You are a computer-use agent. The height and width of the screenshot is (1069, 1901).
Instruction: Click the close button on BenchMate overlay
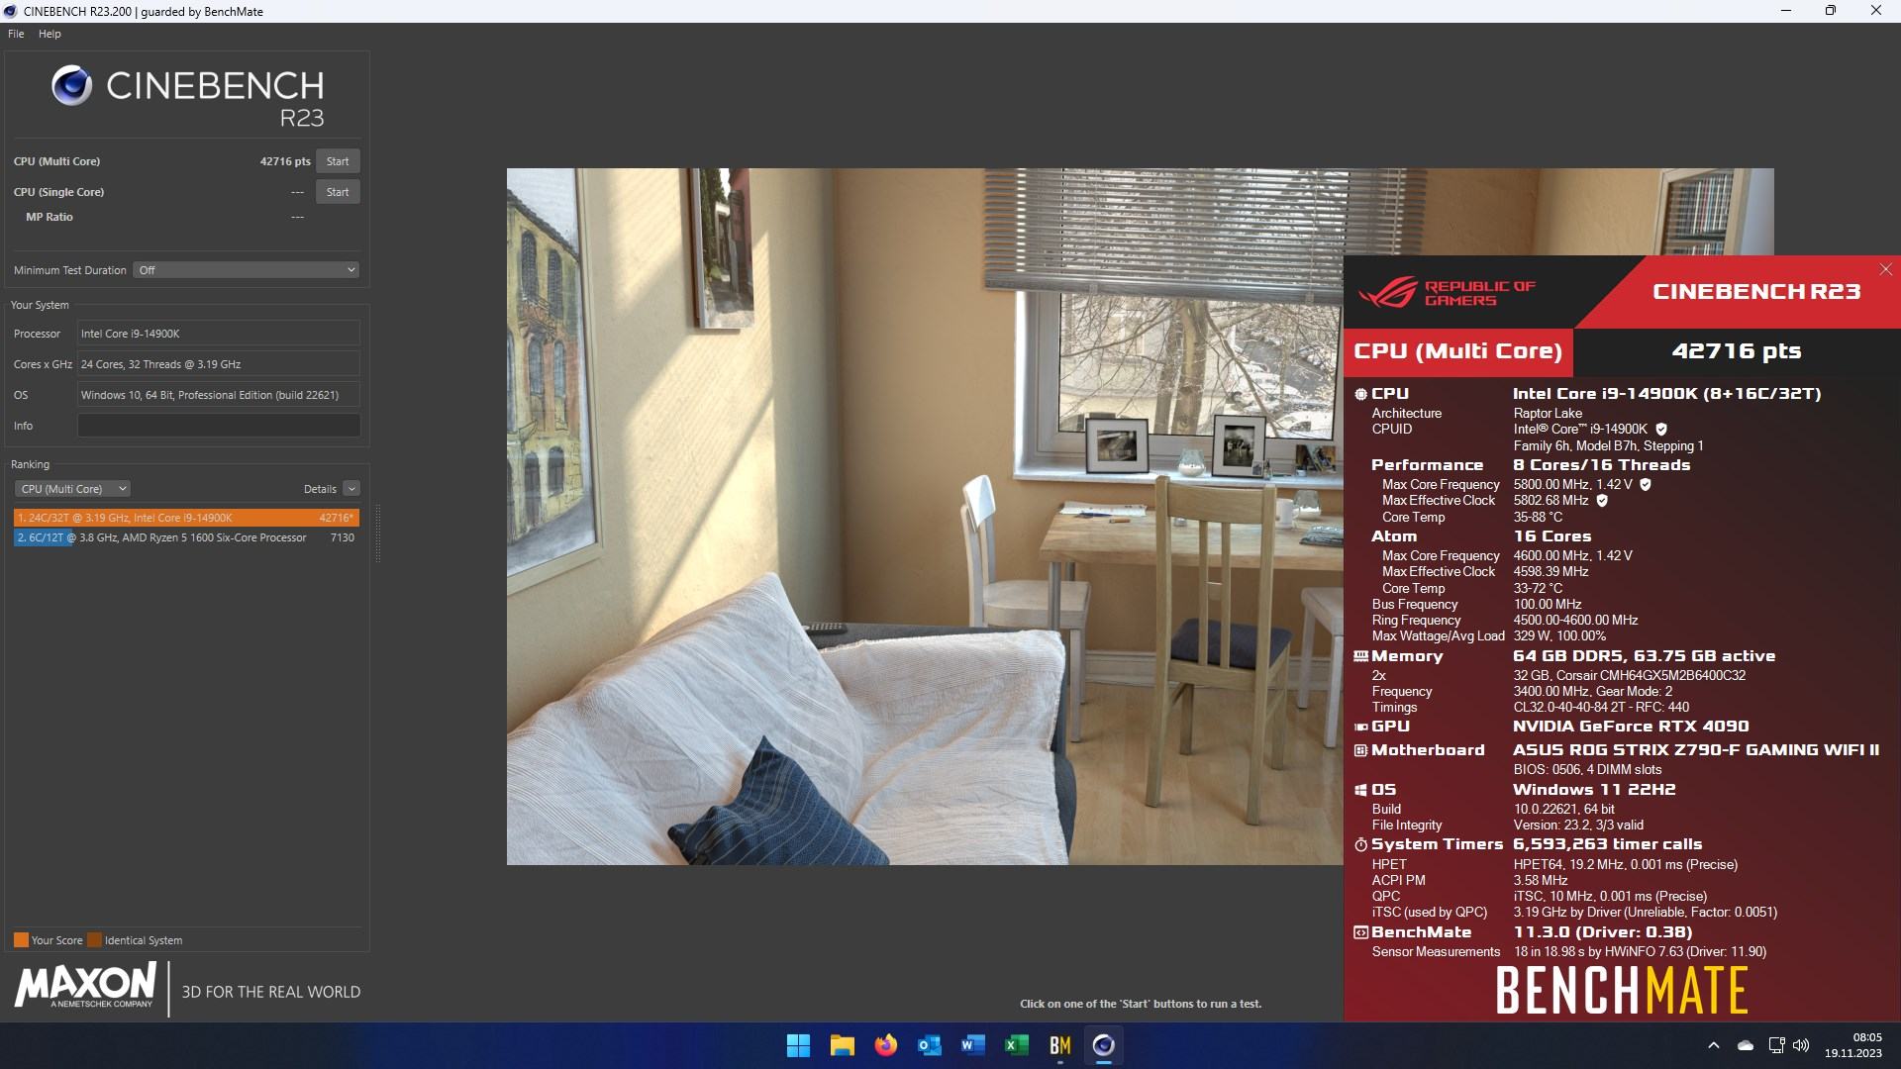(1886, 270)
